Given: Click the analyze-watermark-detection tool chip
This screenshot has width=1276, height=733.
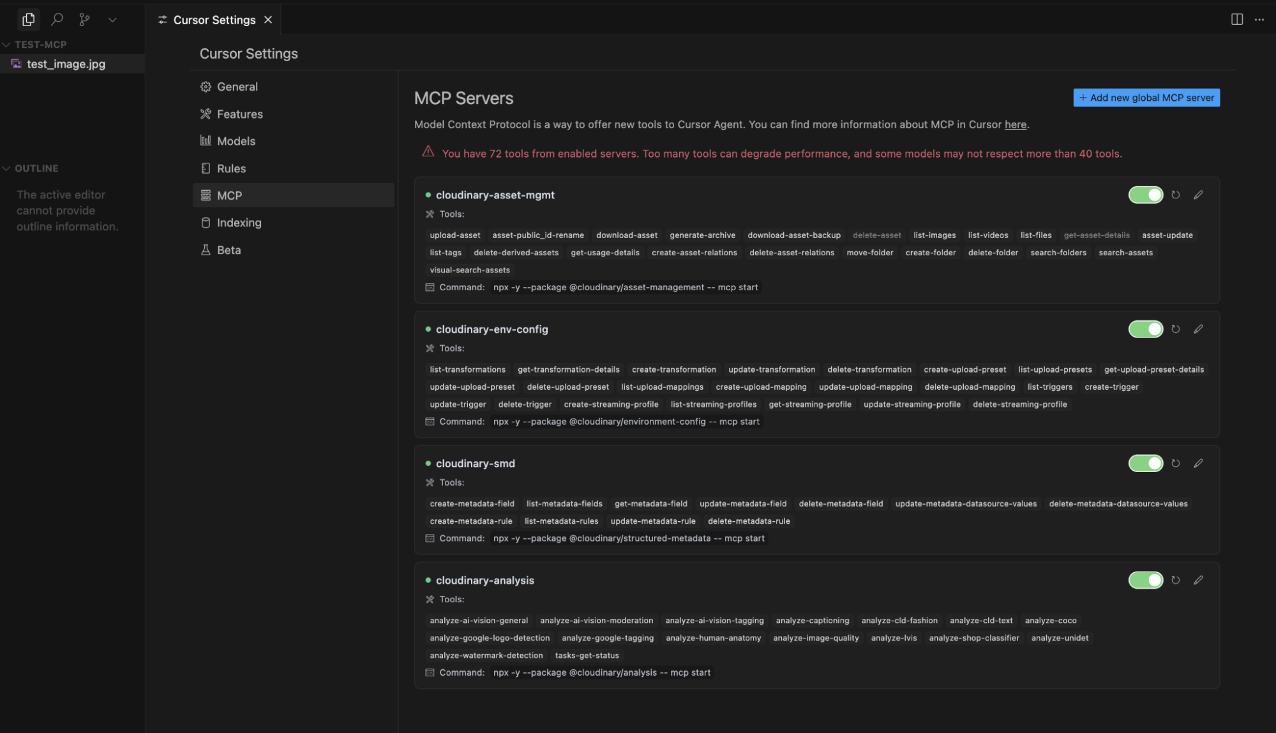Looking at the screenshot, I should pos(486,656).
